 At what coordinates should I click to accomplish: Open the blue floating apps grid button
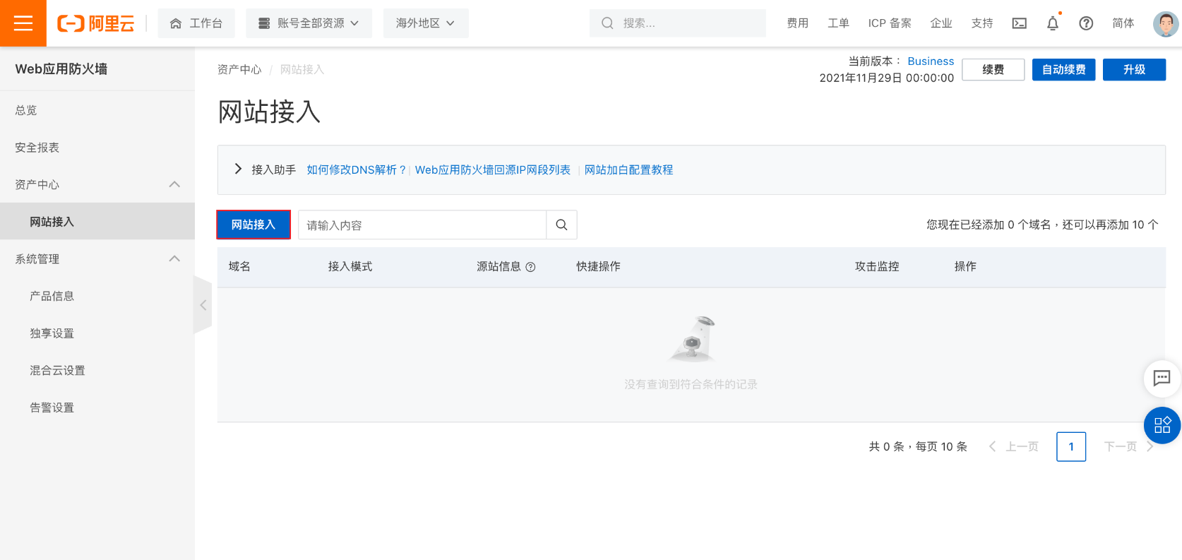1162,425
